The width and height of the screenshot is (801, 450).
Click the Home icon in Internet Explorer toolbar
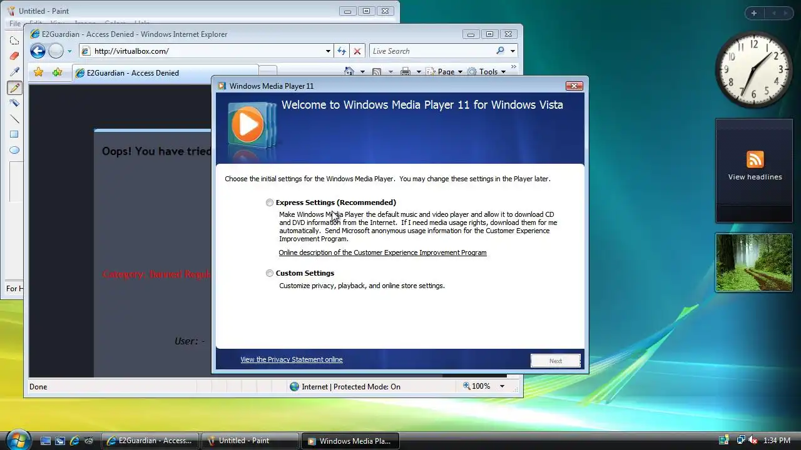(x=349, y=72)
